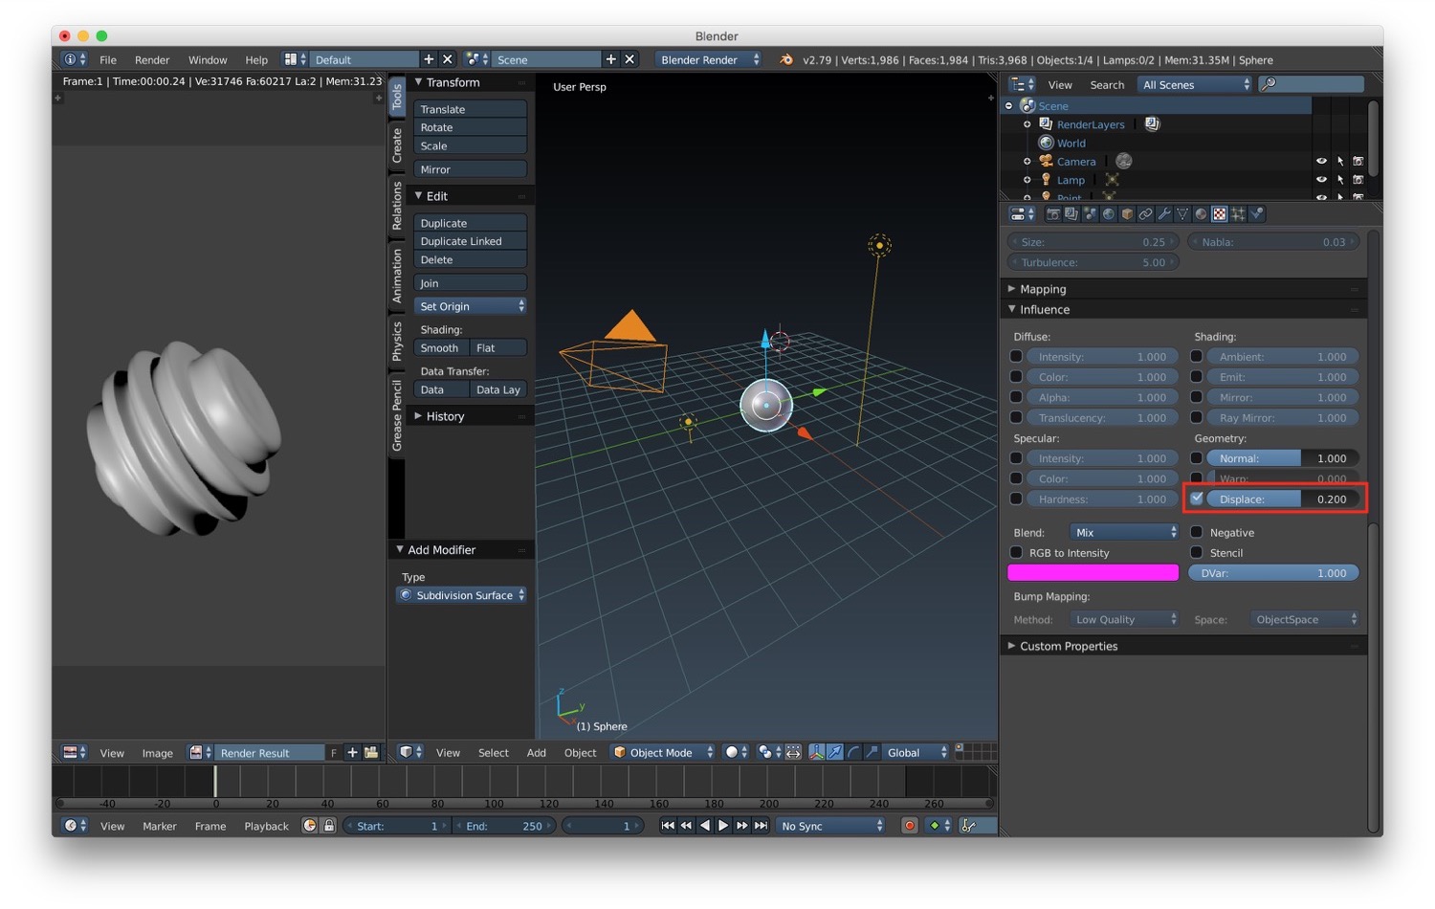Viewport: 1435px width, 909px height.
Task: Open the Subdivision Surface type dropdown
Action: pos(462,595)
